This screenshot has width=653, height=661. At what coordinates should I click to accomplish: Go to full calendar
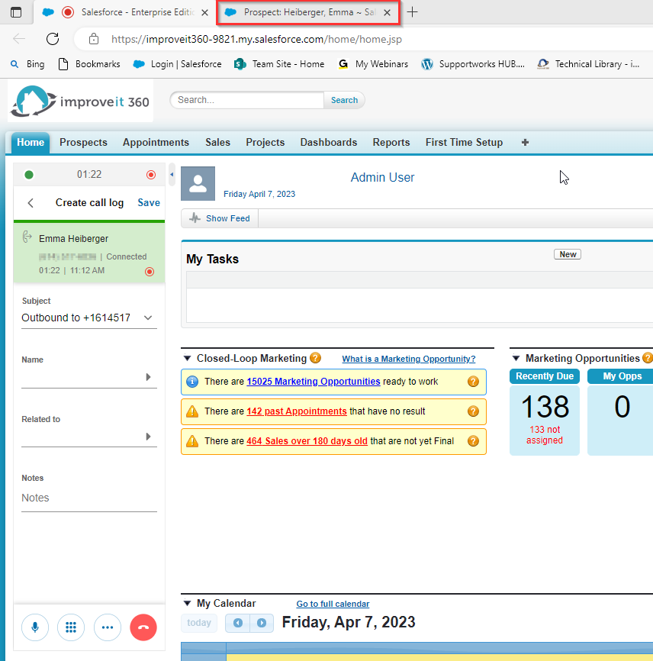coord(333,604)
